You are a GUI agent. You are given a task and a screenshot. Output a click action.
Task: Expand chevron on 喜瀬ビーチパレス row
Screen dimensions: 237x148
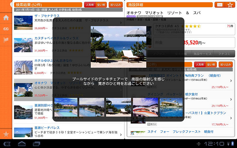pyautogui.click(x=121, y=135)
